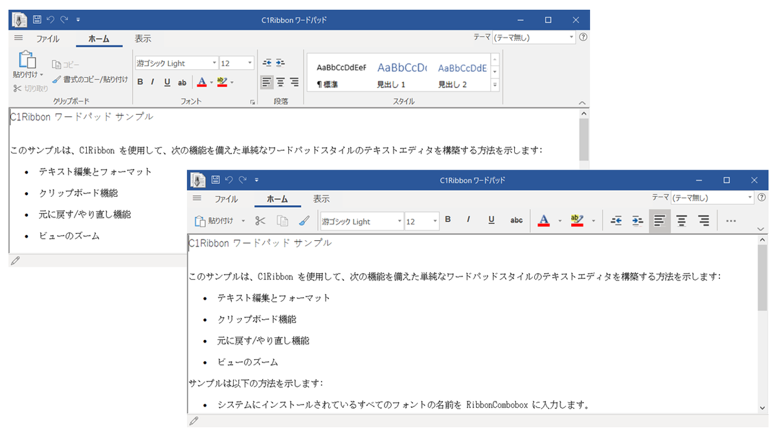The image size is (777, 437).
Task: Select center alignment in the front window's toolbar
Action: click(681, 221)
